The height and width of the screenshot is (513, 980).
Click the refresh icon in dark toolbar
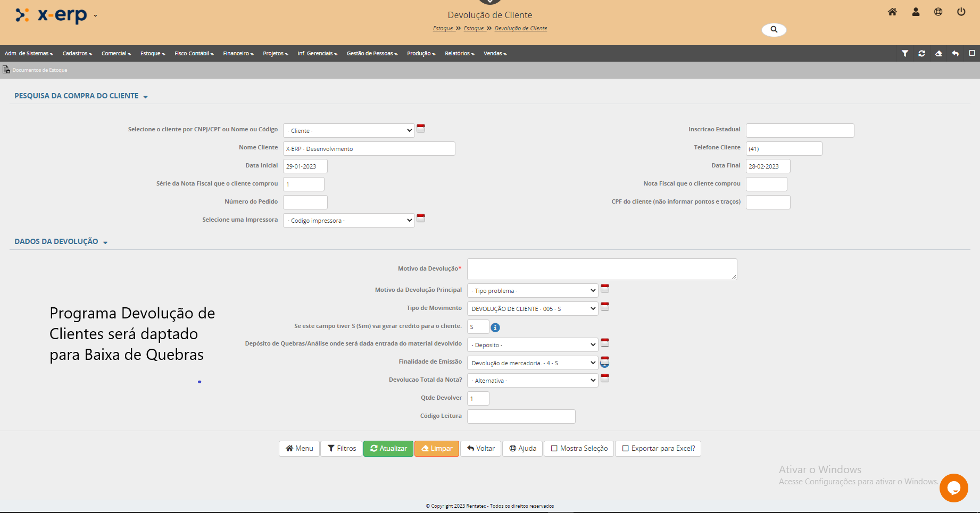[x=921, y=53]
